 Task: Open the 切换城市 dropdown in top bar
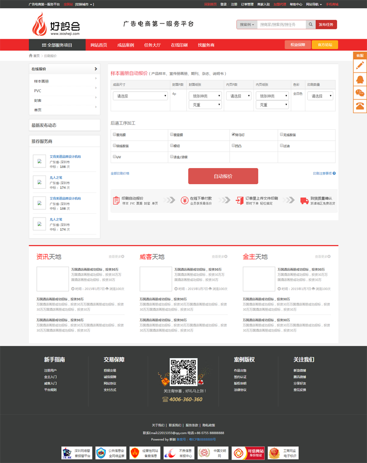pyautogui.click(x=84, y=4)
